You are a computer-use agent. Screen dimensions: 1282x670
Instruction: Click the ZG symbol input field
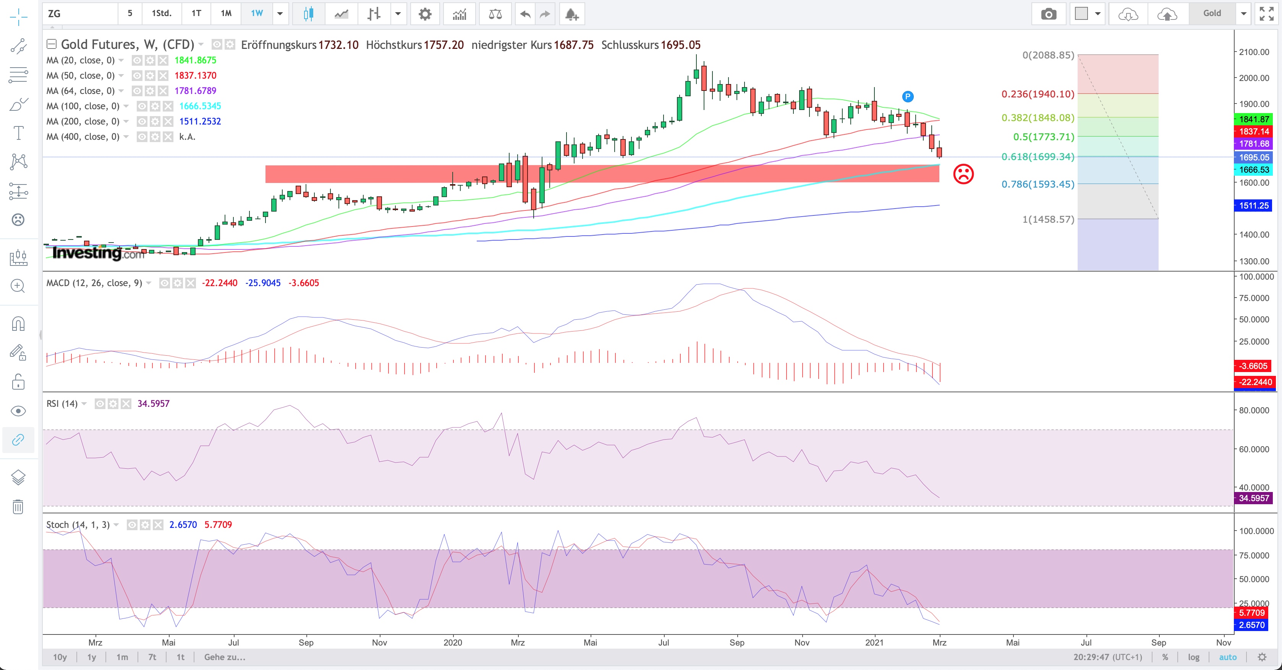[x=79, y=13]
